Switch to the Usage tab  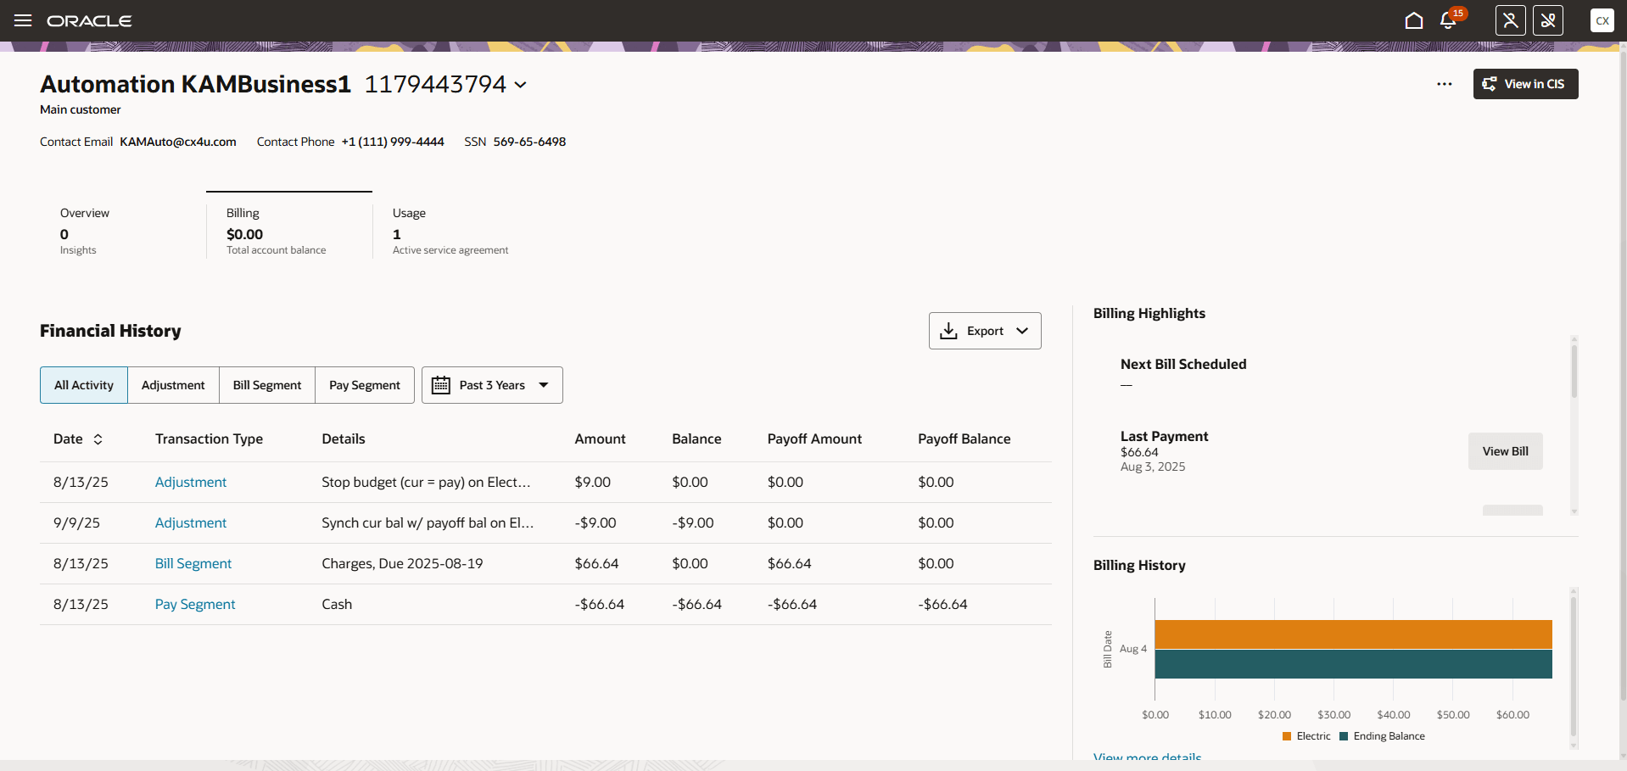[450, 229]
